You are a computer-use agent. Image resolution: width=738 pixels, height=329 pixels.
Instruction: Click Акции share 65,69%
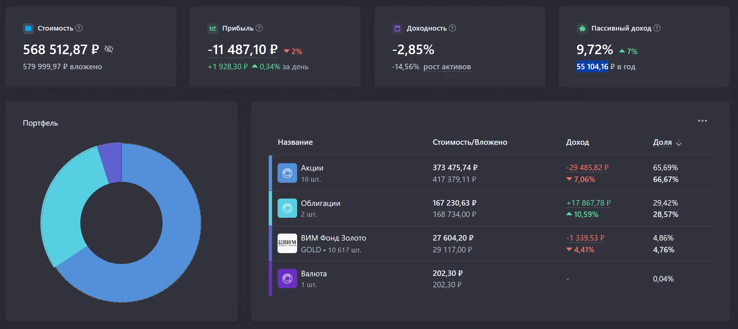[665, 168]
